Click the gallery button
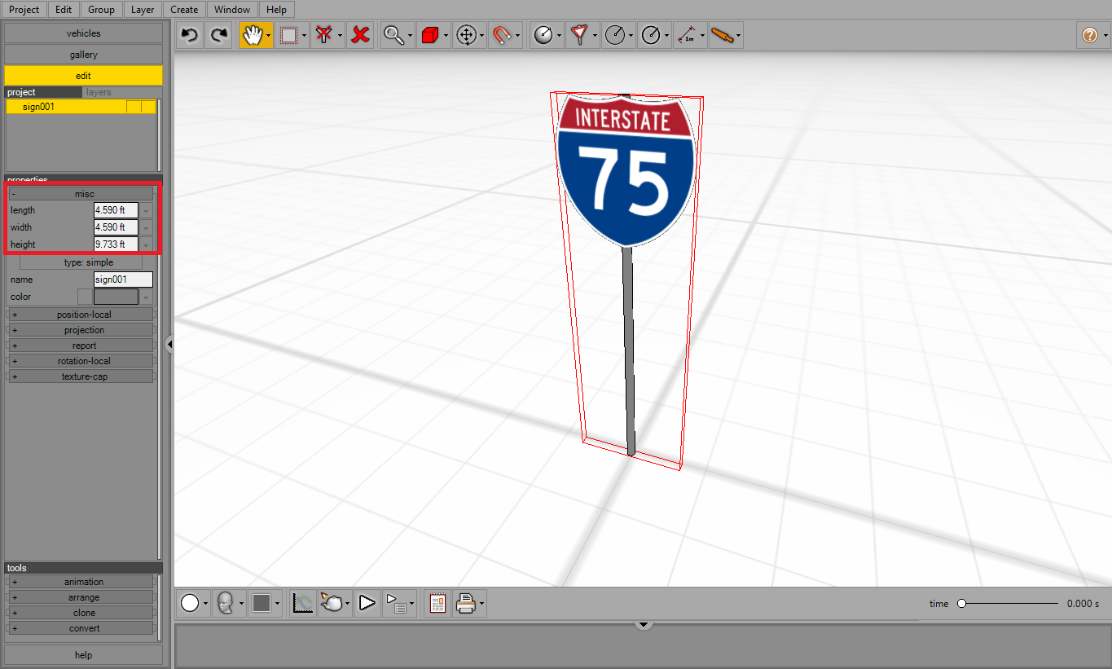This screenshot has width=1112, height=669. [84, 55]
